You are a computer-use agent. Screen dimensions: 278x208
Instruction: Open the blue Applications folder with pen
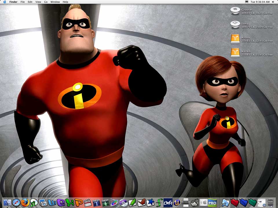[226, 203]
